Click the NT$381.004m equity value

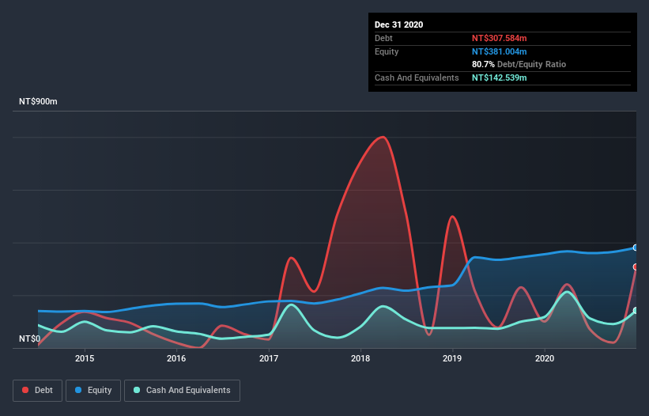click(x=499, y=51)
